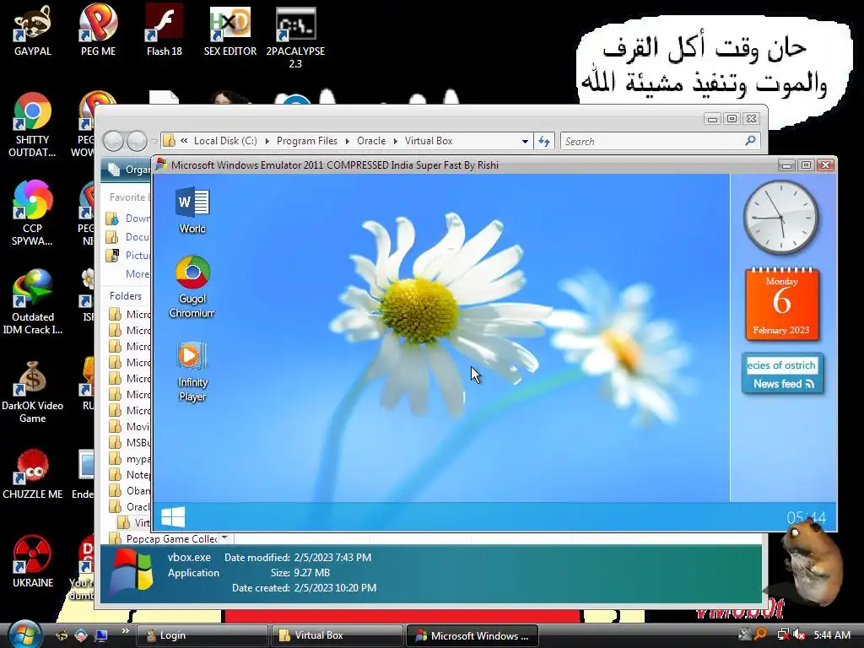Expand the Local Disk (C:) breadcrumb arrow
The image size is (864, 648).
[x=267, y=141]
